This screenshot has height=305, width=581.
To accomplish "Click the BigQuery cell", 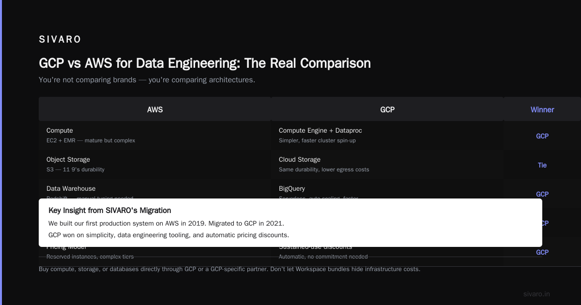I will [x=387, y=191].
